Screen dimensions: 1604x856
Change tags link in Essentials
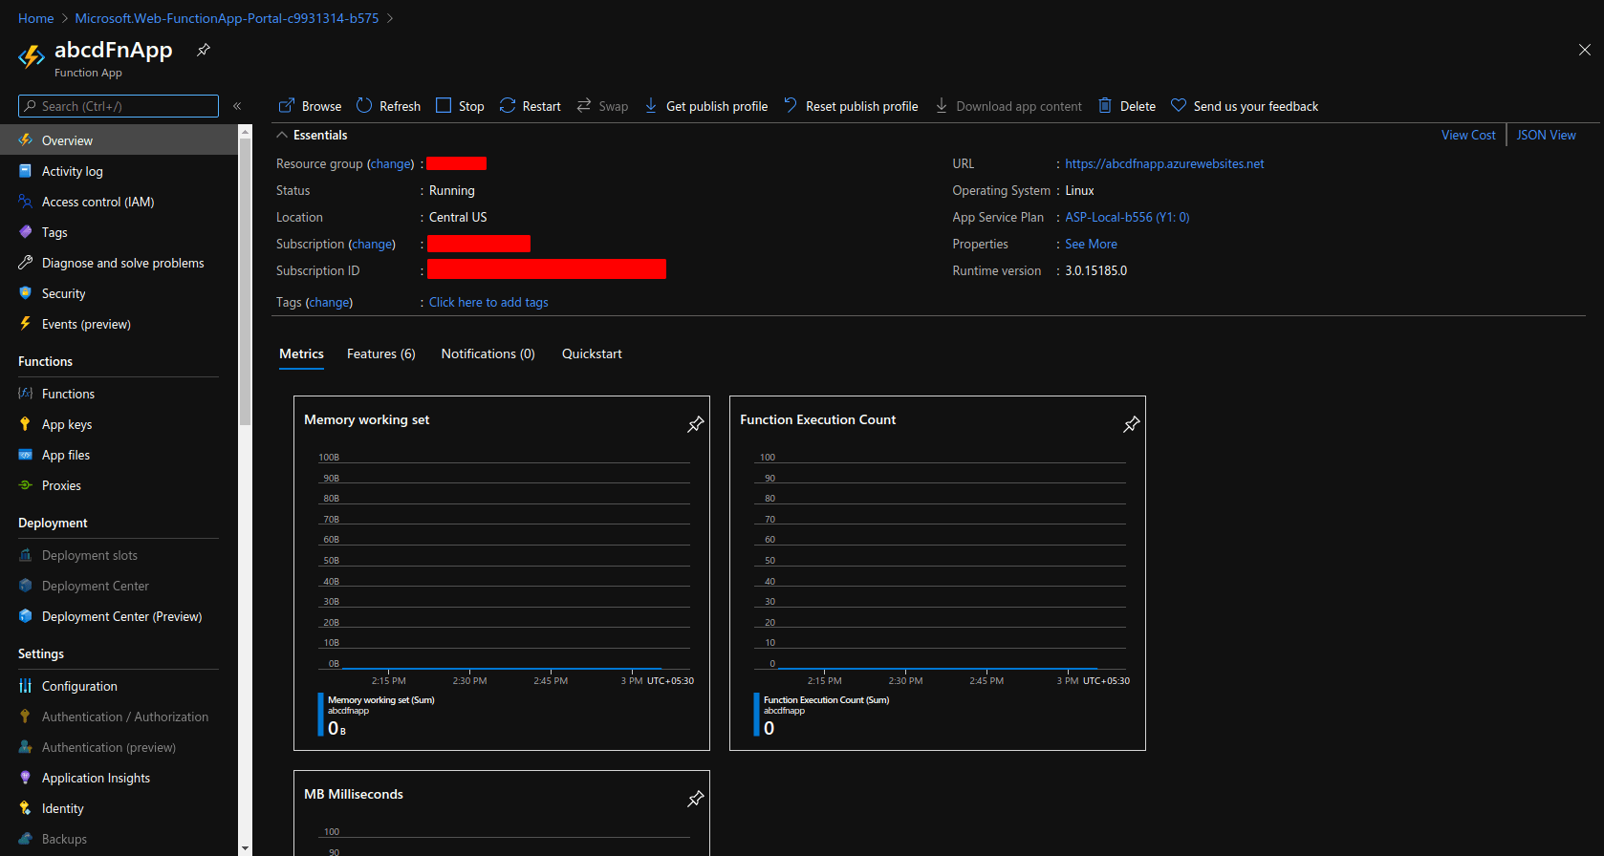click(329, 302)
